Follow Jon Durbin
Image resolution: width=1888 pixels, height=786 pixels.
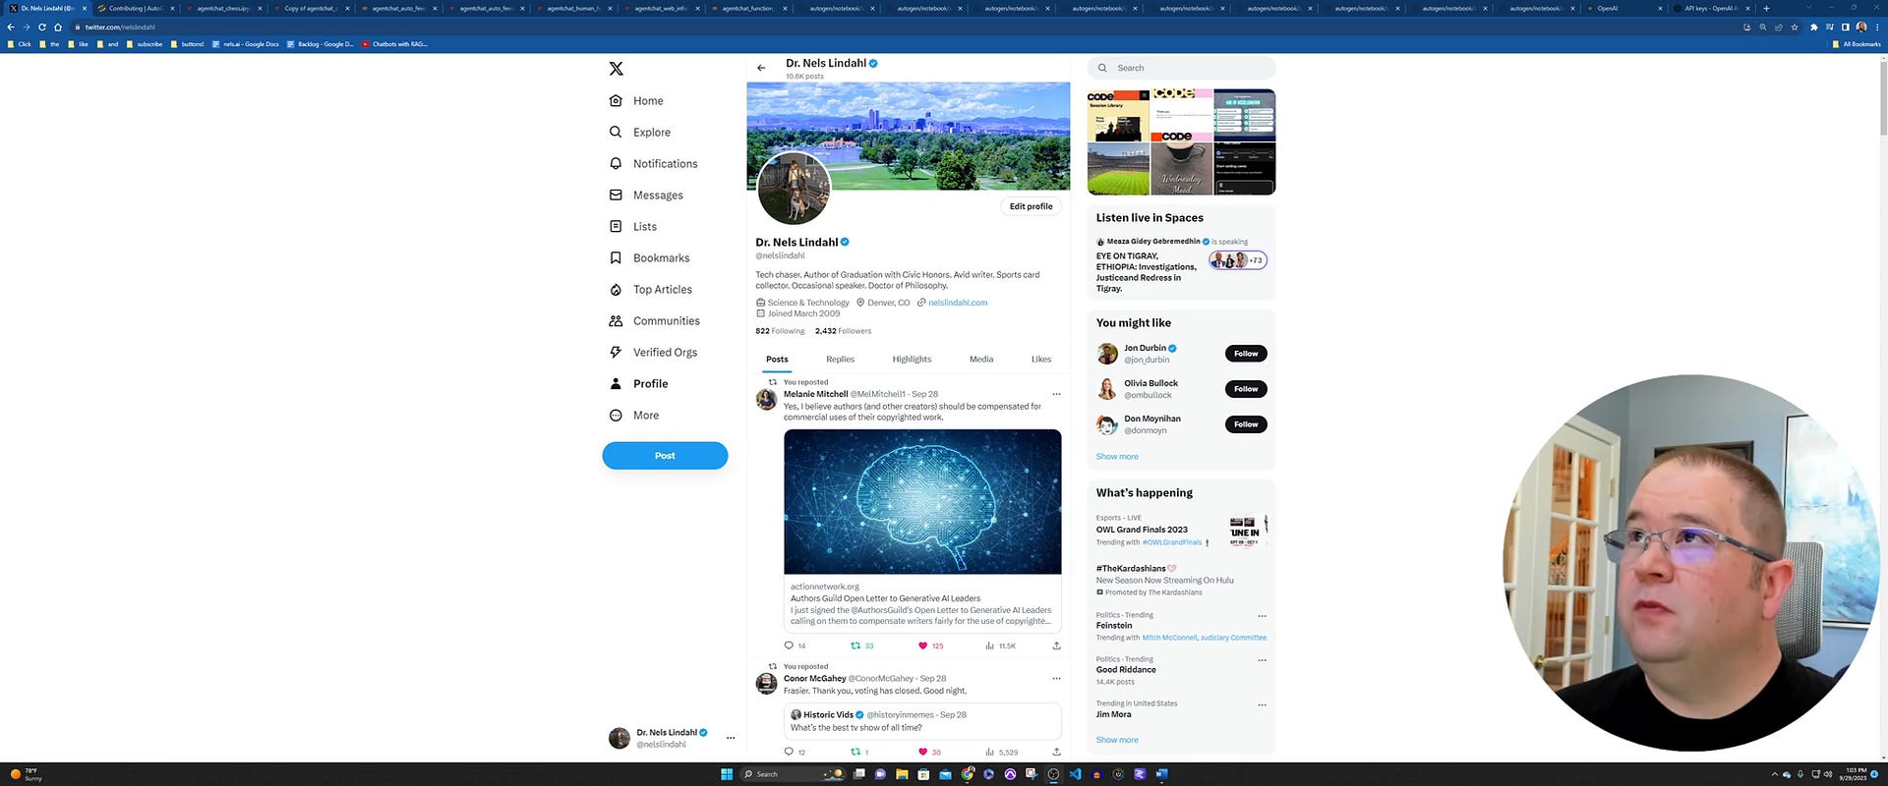1246,354
